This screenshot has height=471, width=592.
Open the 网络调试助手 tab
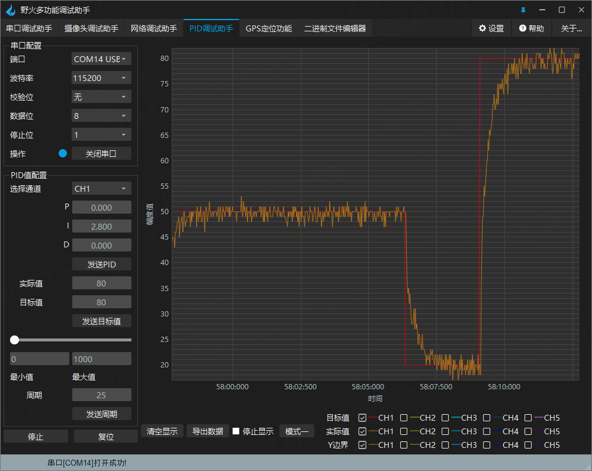click(154, 28)
